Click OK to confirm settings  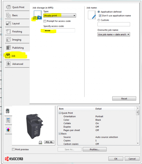pos(116,159)
